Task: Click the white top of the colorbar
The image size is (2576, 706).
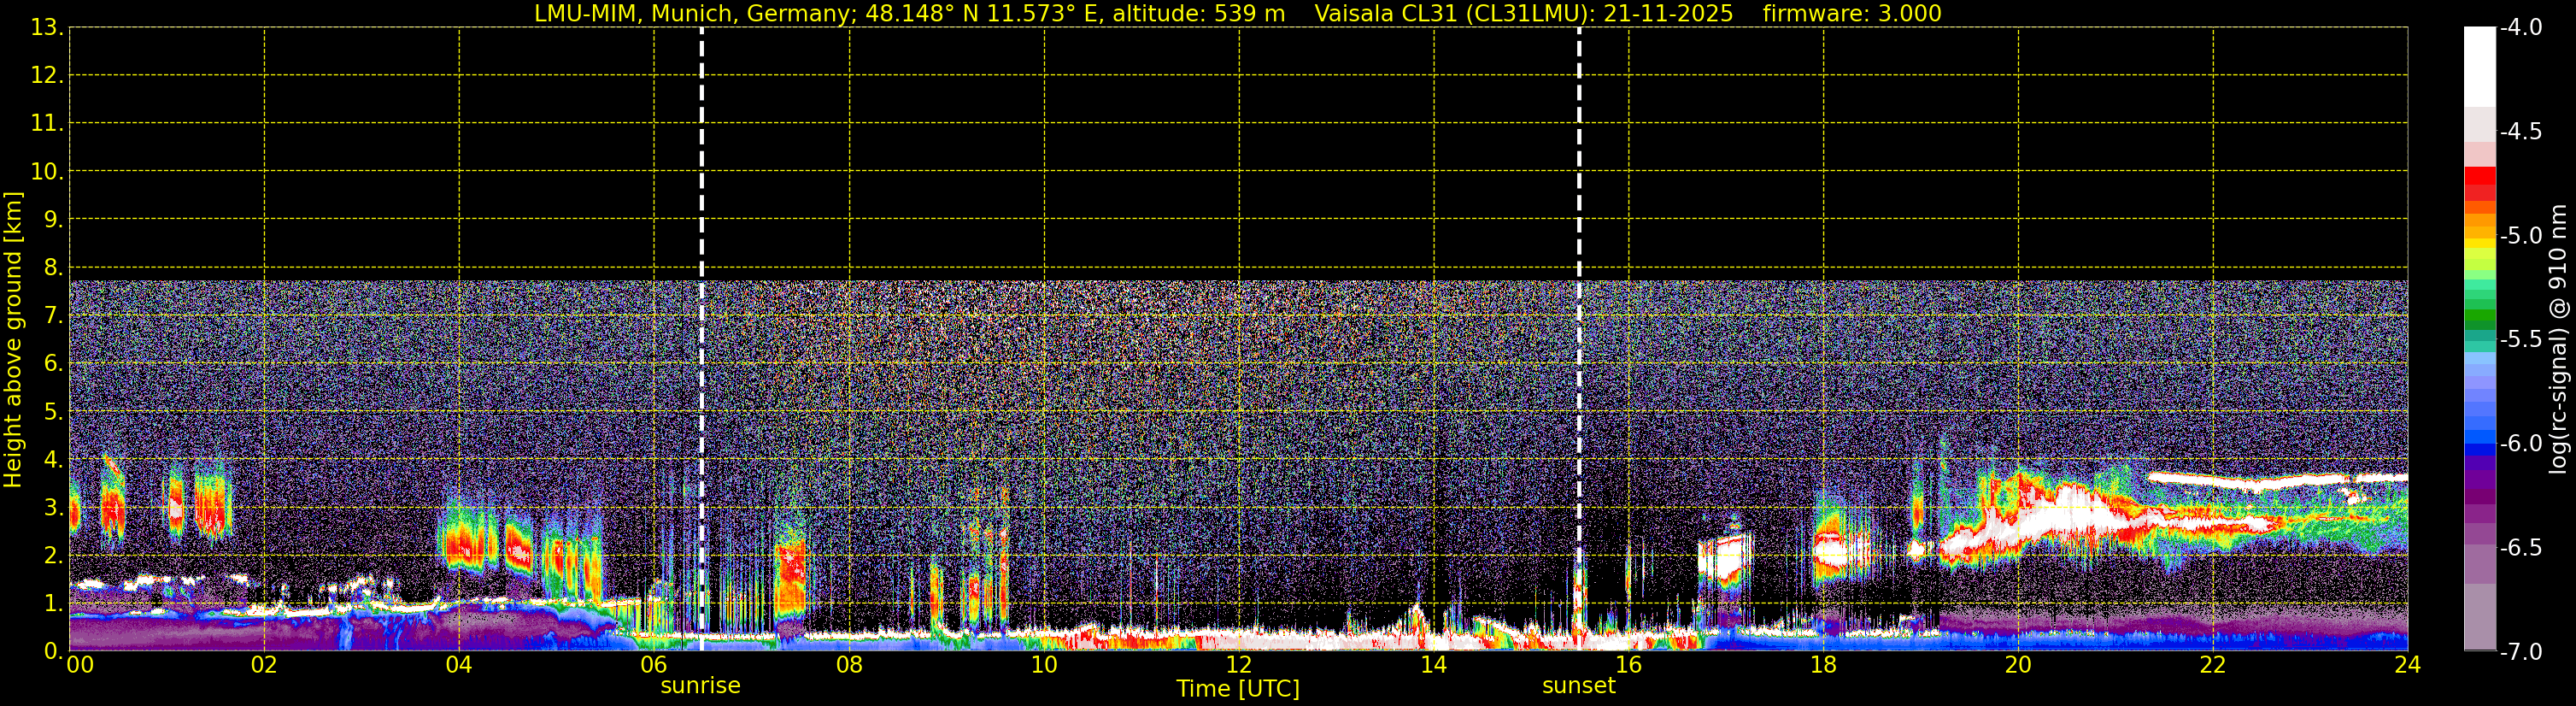Action: point(2479,66)
